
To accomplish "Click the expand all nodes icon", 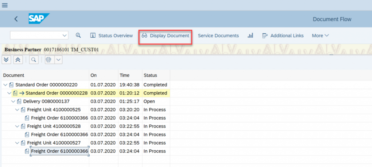I will 7,60.
